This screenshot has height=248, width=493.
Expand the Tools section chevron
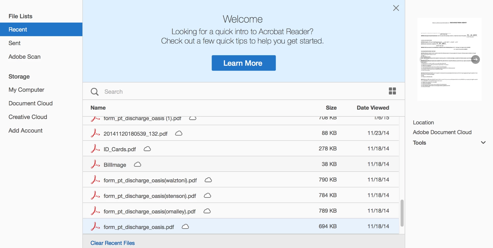pos(483,142)
